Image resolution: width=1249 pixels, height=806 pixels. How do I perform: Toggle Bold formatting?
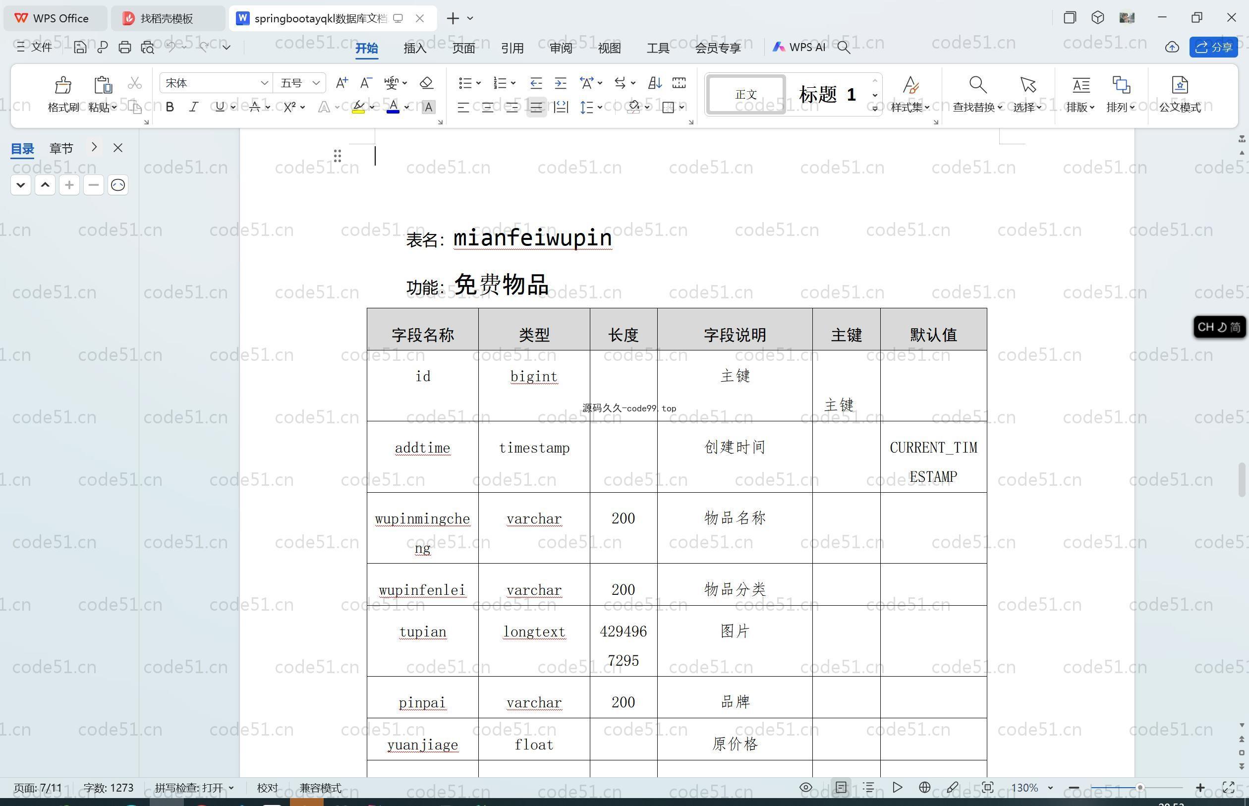coord(170,107)
